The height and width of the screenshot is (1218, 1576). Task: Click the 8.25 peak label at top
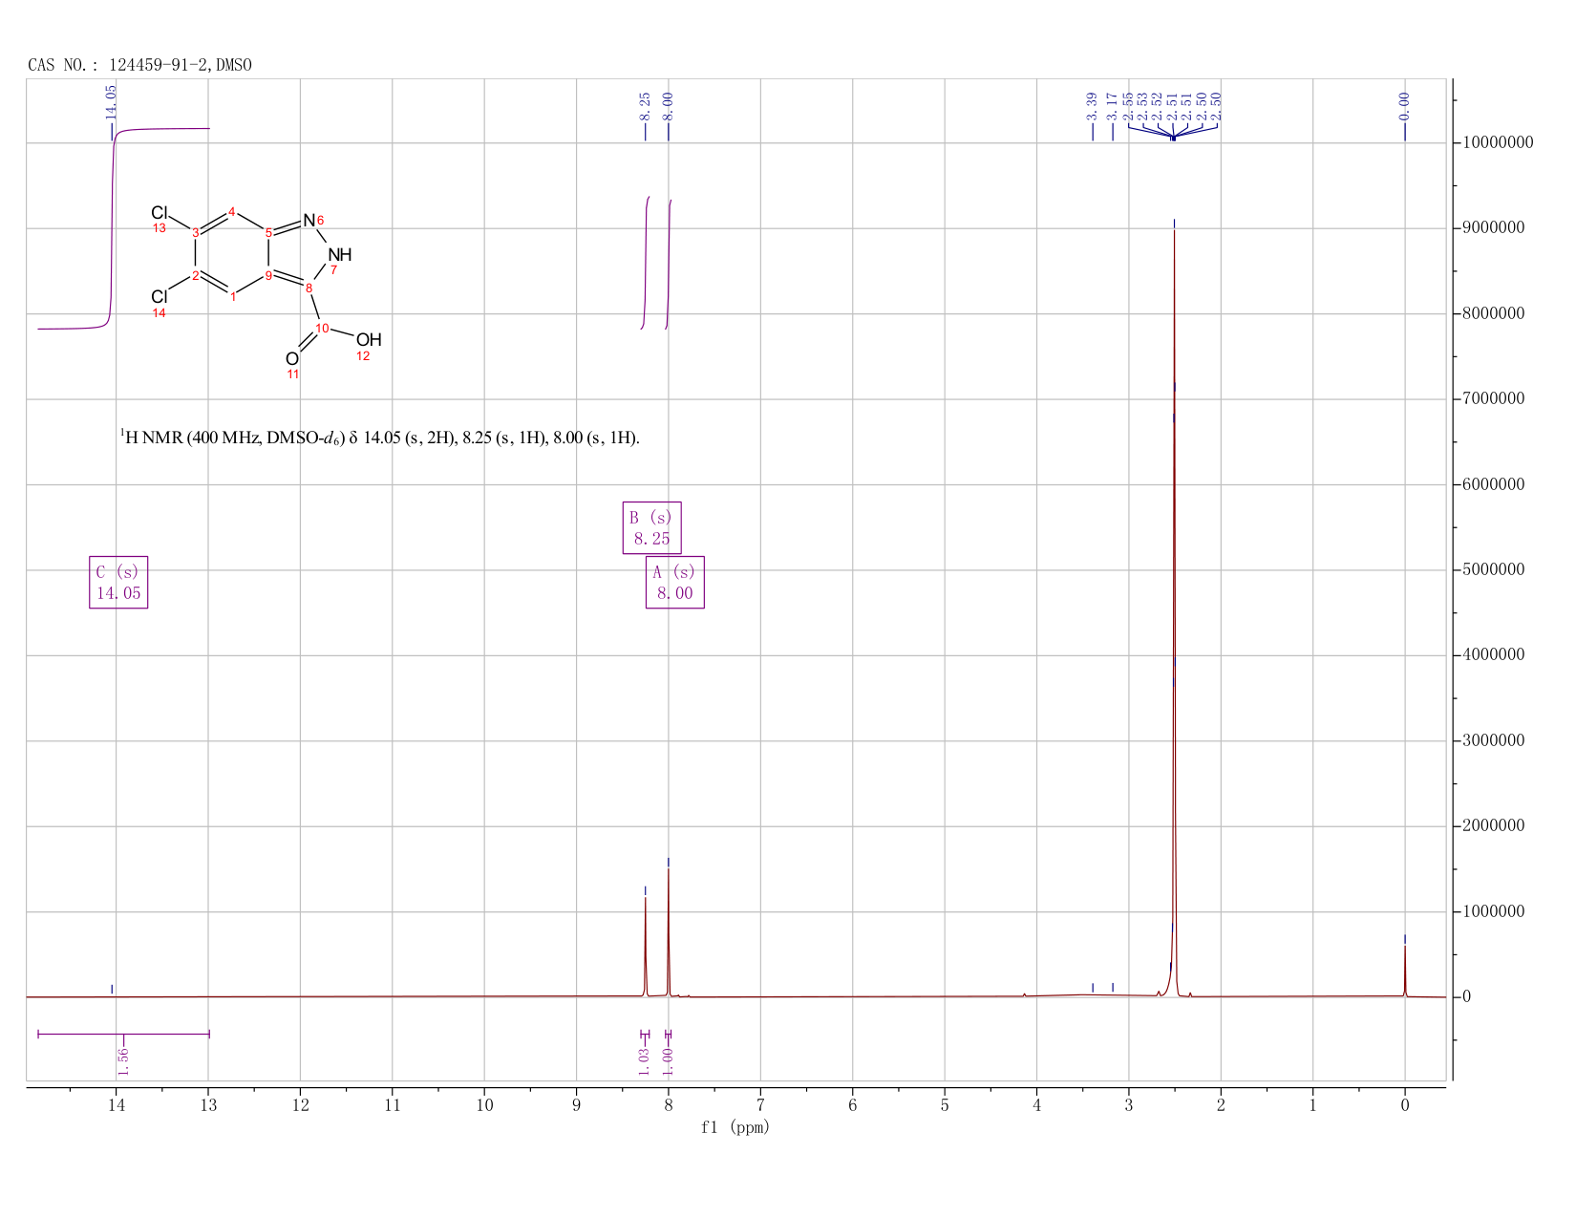point(645,106)
